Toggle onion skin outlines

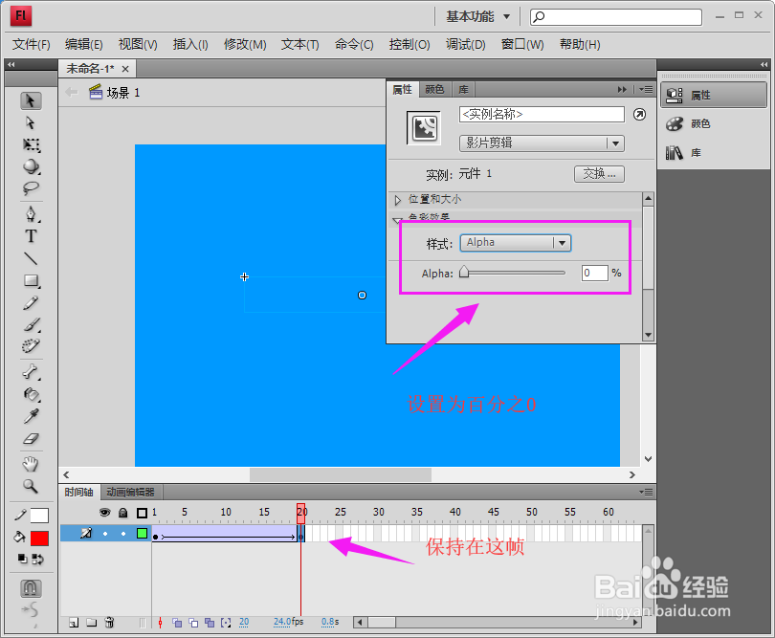pos(193,623)
